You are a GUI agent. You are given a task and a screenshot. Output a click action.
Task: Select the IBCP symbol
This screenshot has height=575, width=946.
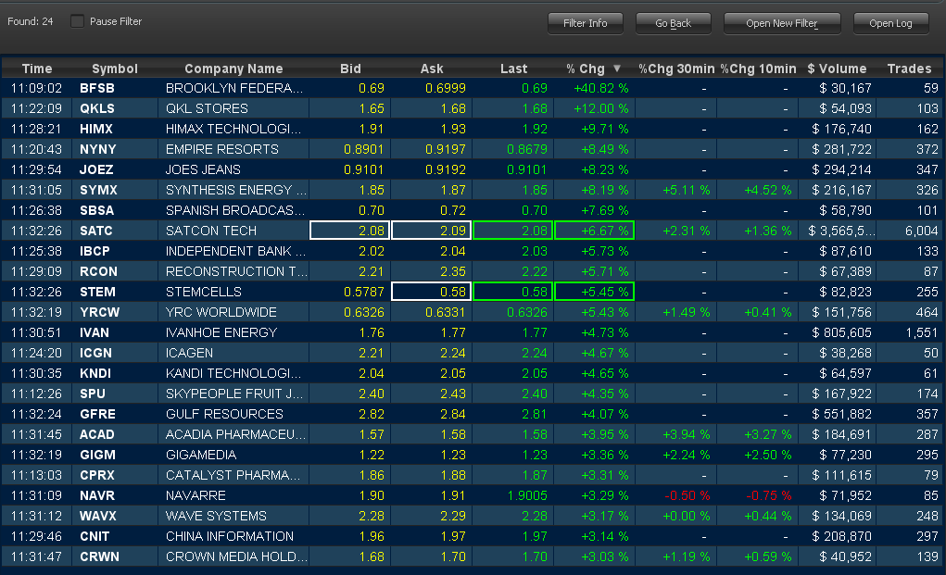pos(95,251)
